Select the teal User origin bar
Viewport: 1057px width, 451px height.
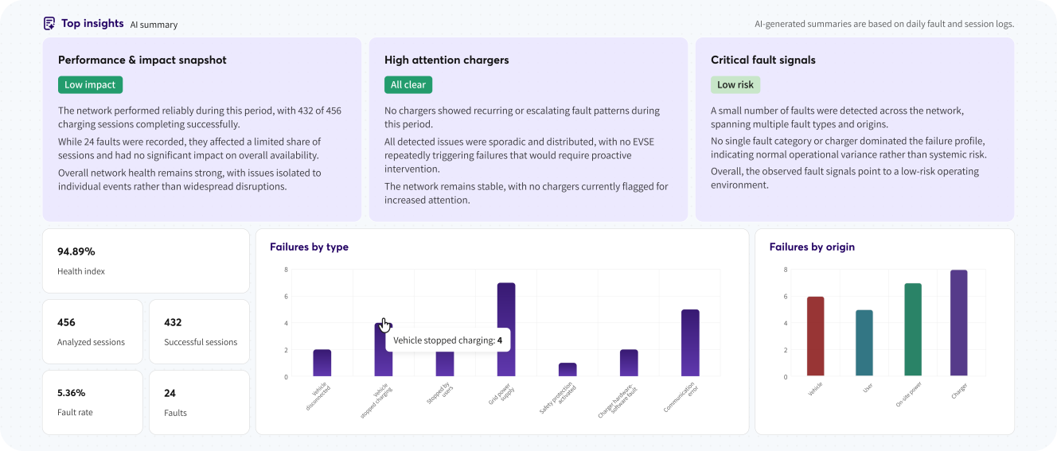tap(864, 343)
